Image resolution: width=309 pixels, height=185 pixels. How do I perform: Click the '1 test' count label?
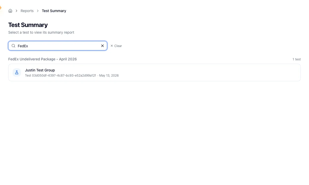pyautogui.click(x=297, y=59)
